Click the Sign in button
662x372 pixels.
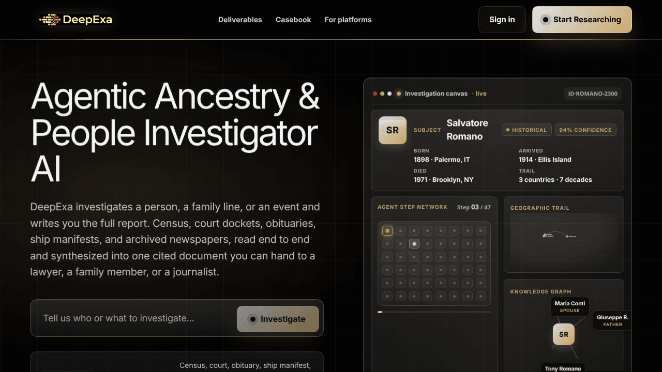coord(502,20)
